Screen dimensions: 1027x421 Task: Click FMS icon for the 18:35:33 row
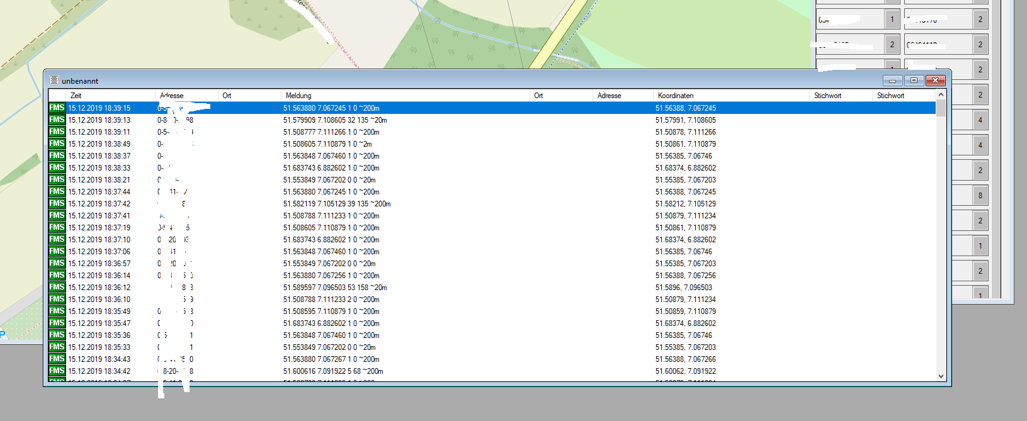tap(57, 347)
